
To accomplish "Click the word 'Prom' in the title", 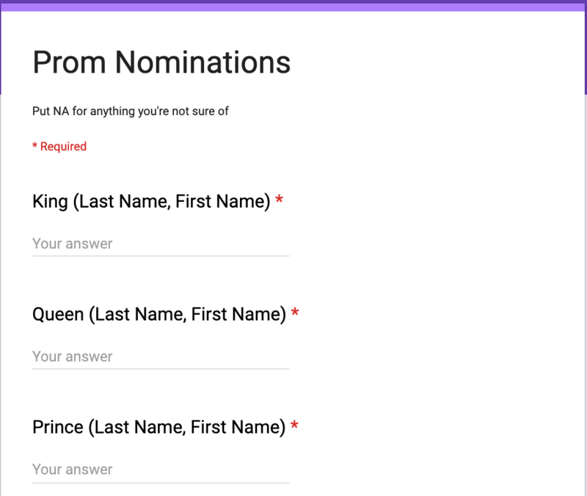I will tap(69, 62).
